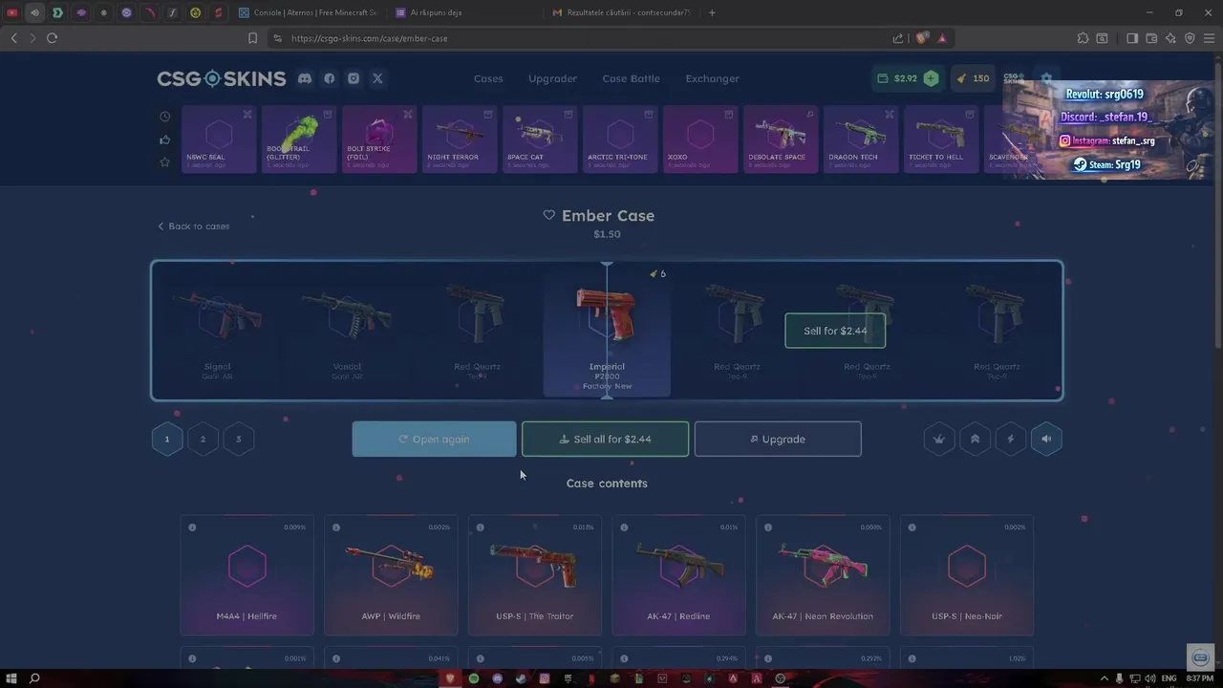Click the Sell for $2.44 button
1223x688 pixels.
pos(835,331)
